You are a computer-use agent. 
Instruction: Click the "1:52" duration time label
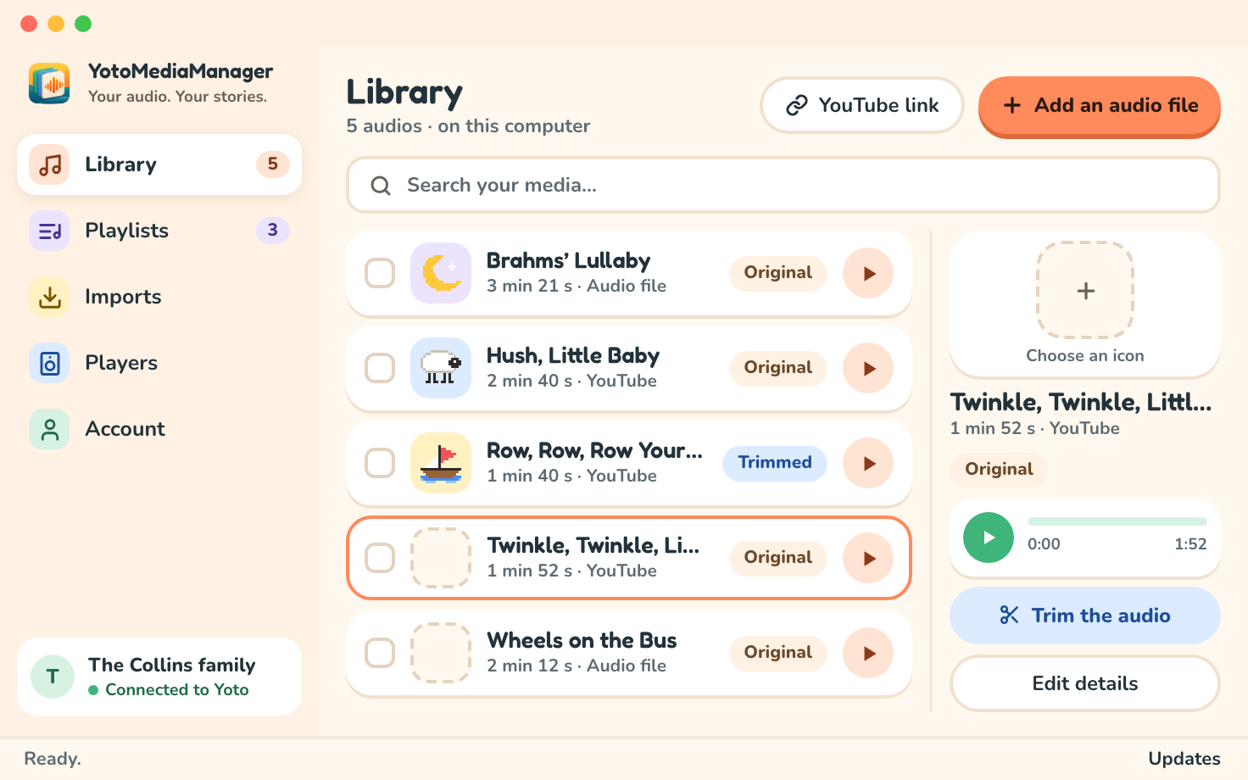[x=1190, y=544]
